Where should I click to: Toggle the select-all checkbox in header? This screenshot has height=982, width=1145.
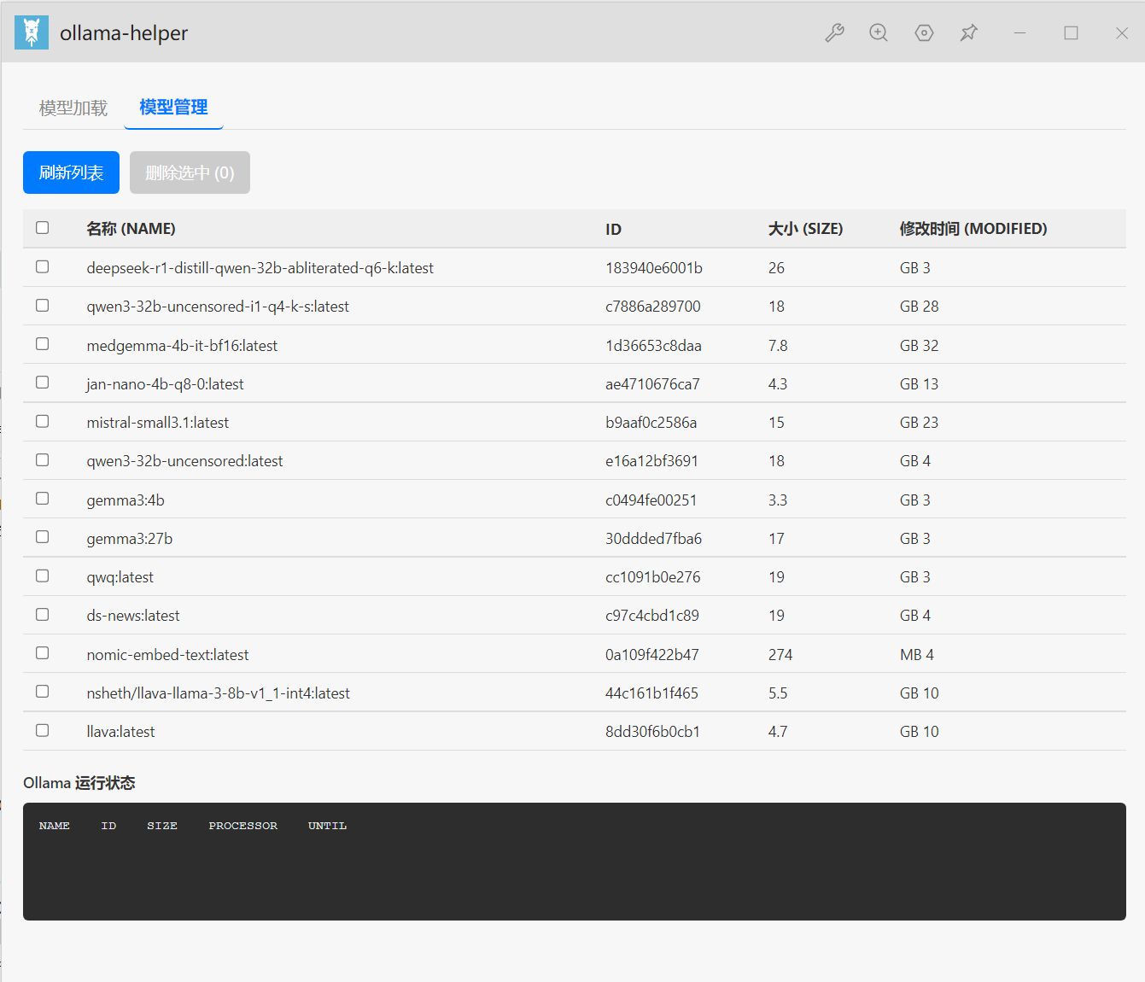(43, 228)
